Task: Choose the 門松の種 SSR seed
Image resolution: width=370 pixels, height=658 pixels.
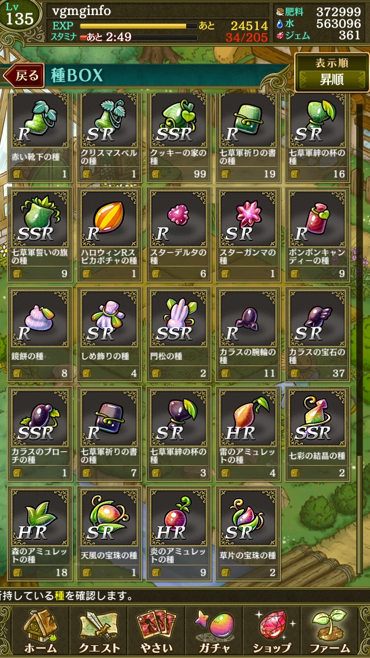Action: 179,334
